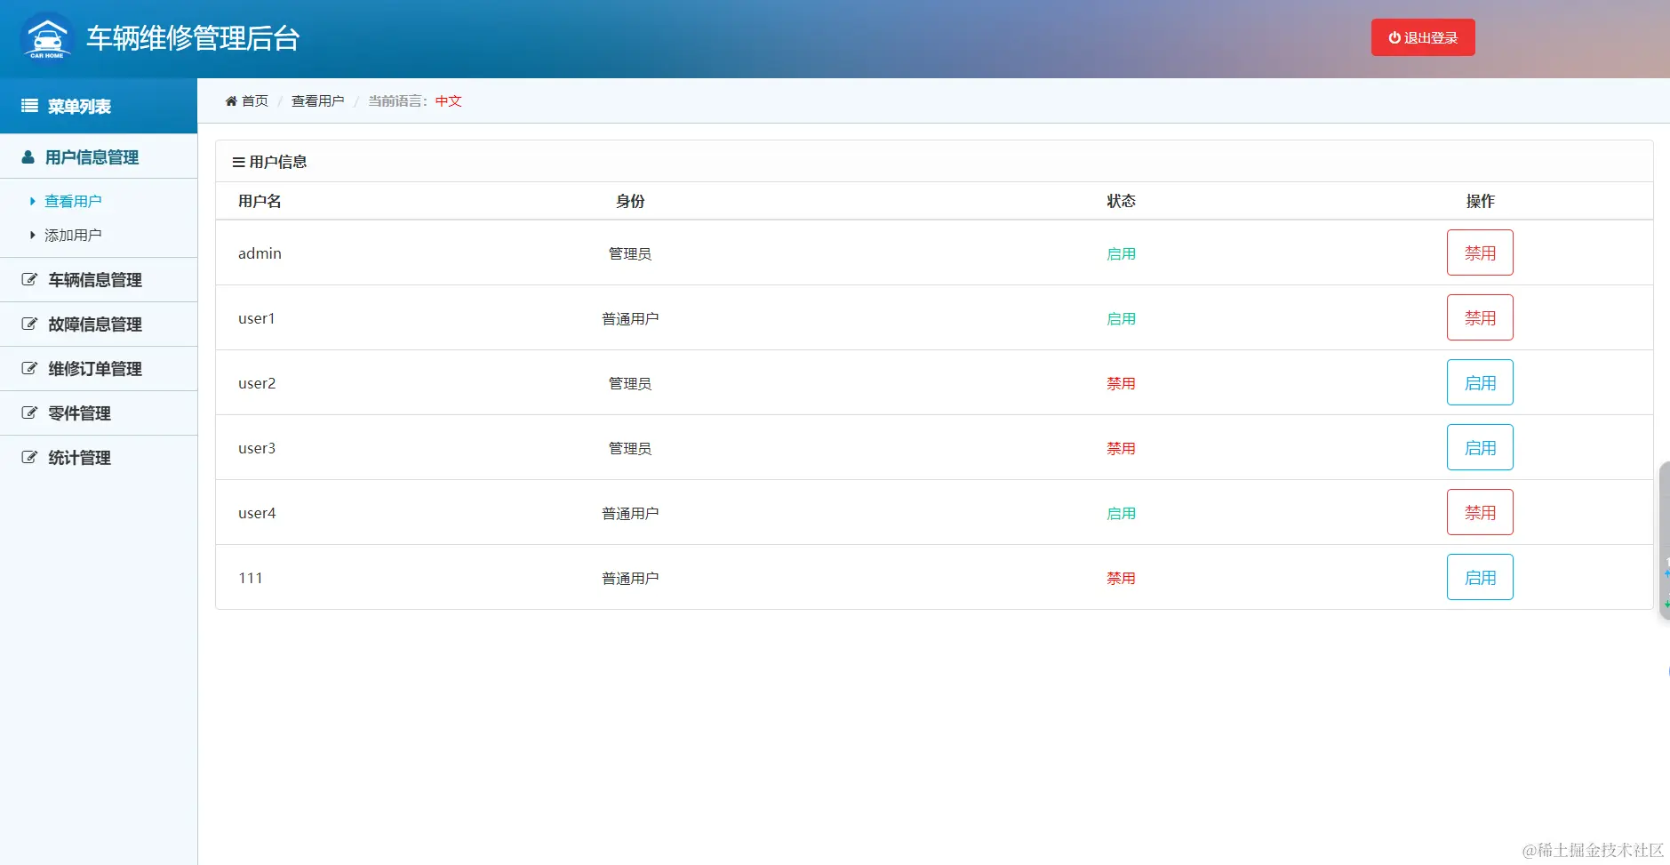
Task: Click the edit icon beside 车辆信息管理
Action: click(29, 280)
